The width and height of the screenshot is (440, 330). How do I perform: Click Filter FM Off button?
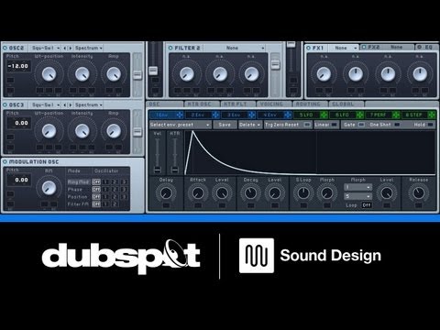pyautogui.click(x=96, y=204)
